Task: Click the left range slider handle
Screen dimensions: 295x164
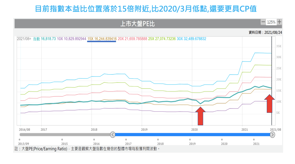Action: [113, 135]
